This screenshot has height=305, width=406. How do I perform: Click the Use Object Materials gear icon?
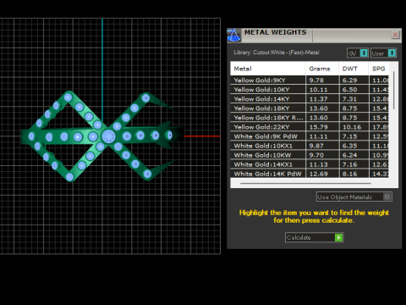pos(387,197)
